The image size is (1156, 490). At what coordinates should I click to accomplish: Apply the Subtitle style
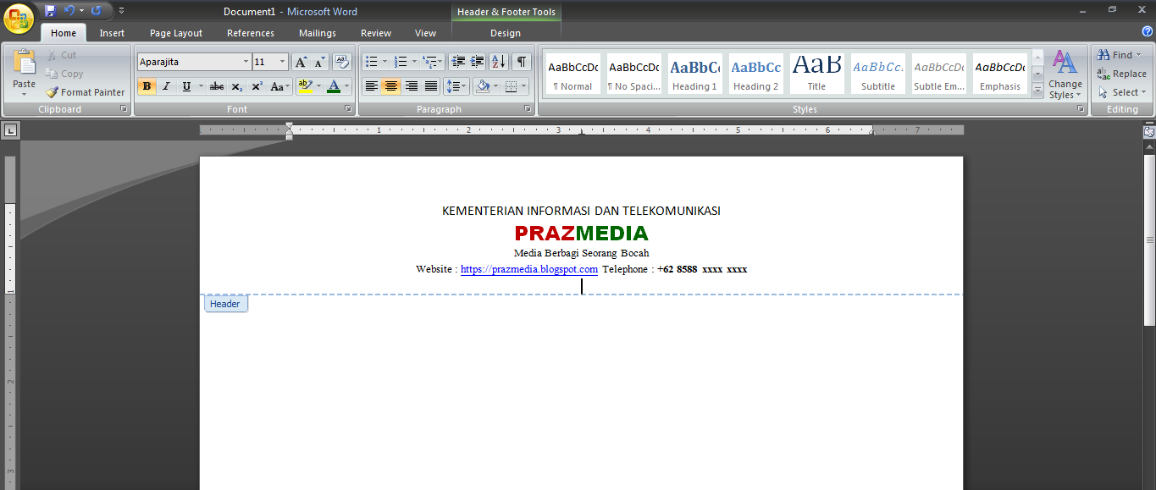coord(878,74)
